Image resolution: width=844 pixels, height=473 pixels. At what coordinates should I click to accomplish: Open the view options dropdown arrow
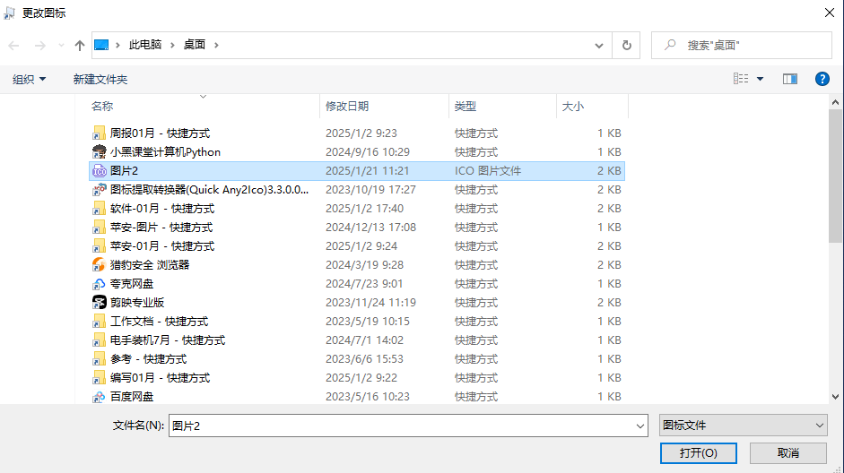click(760, 79)
